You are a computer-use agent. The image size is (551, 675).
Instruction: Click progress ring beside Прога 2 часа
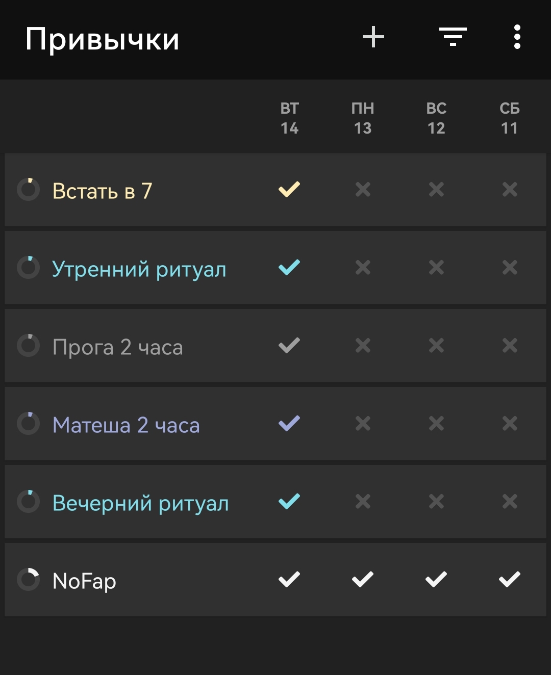(29, 346)
